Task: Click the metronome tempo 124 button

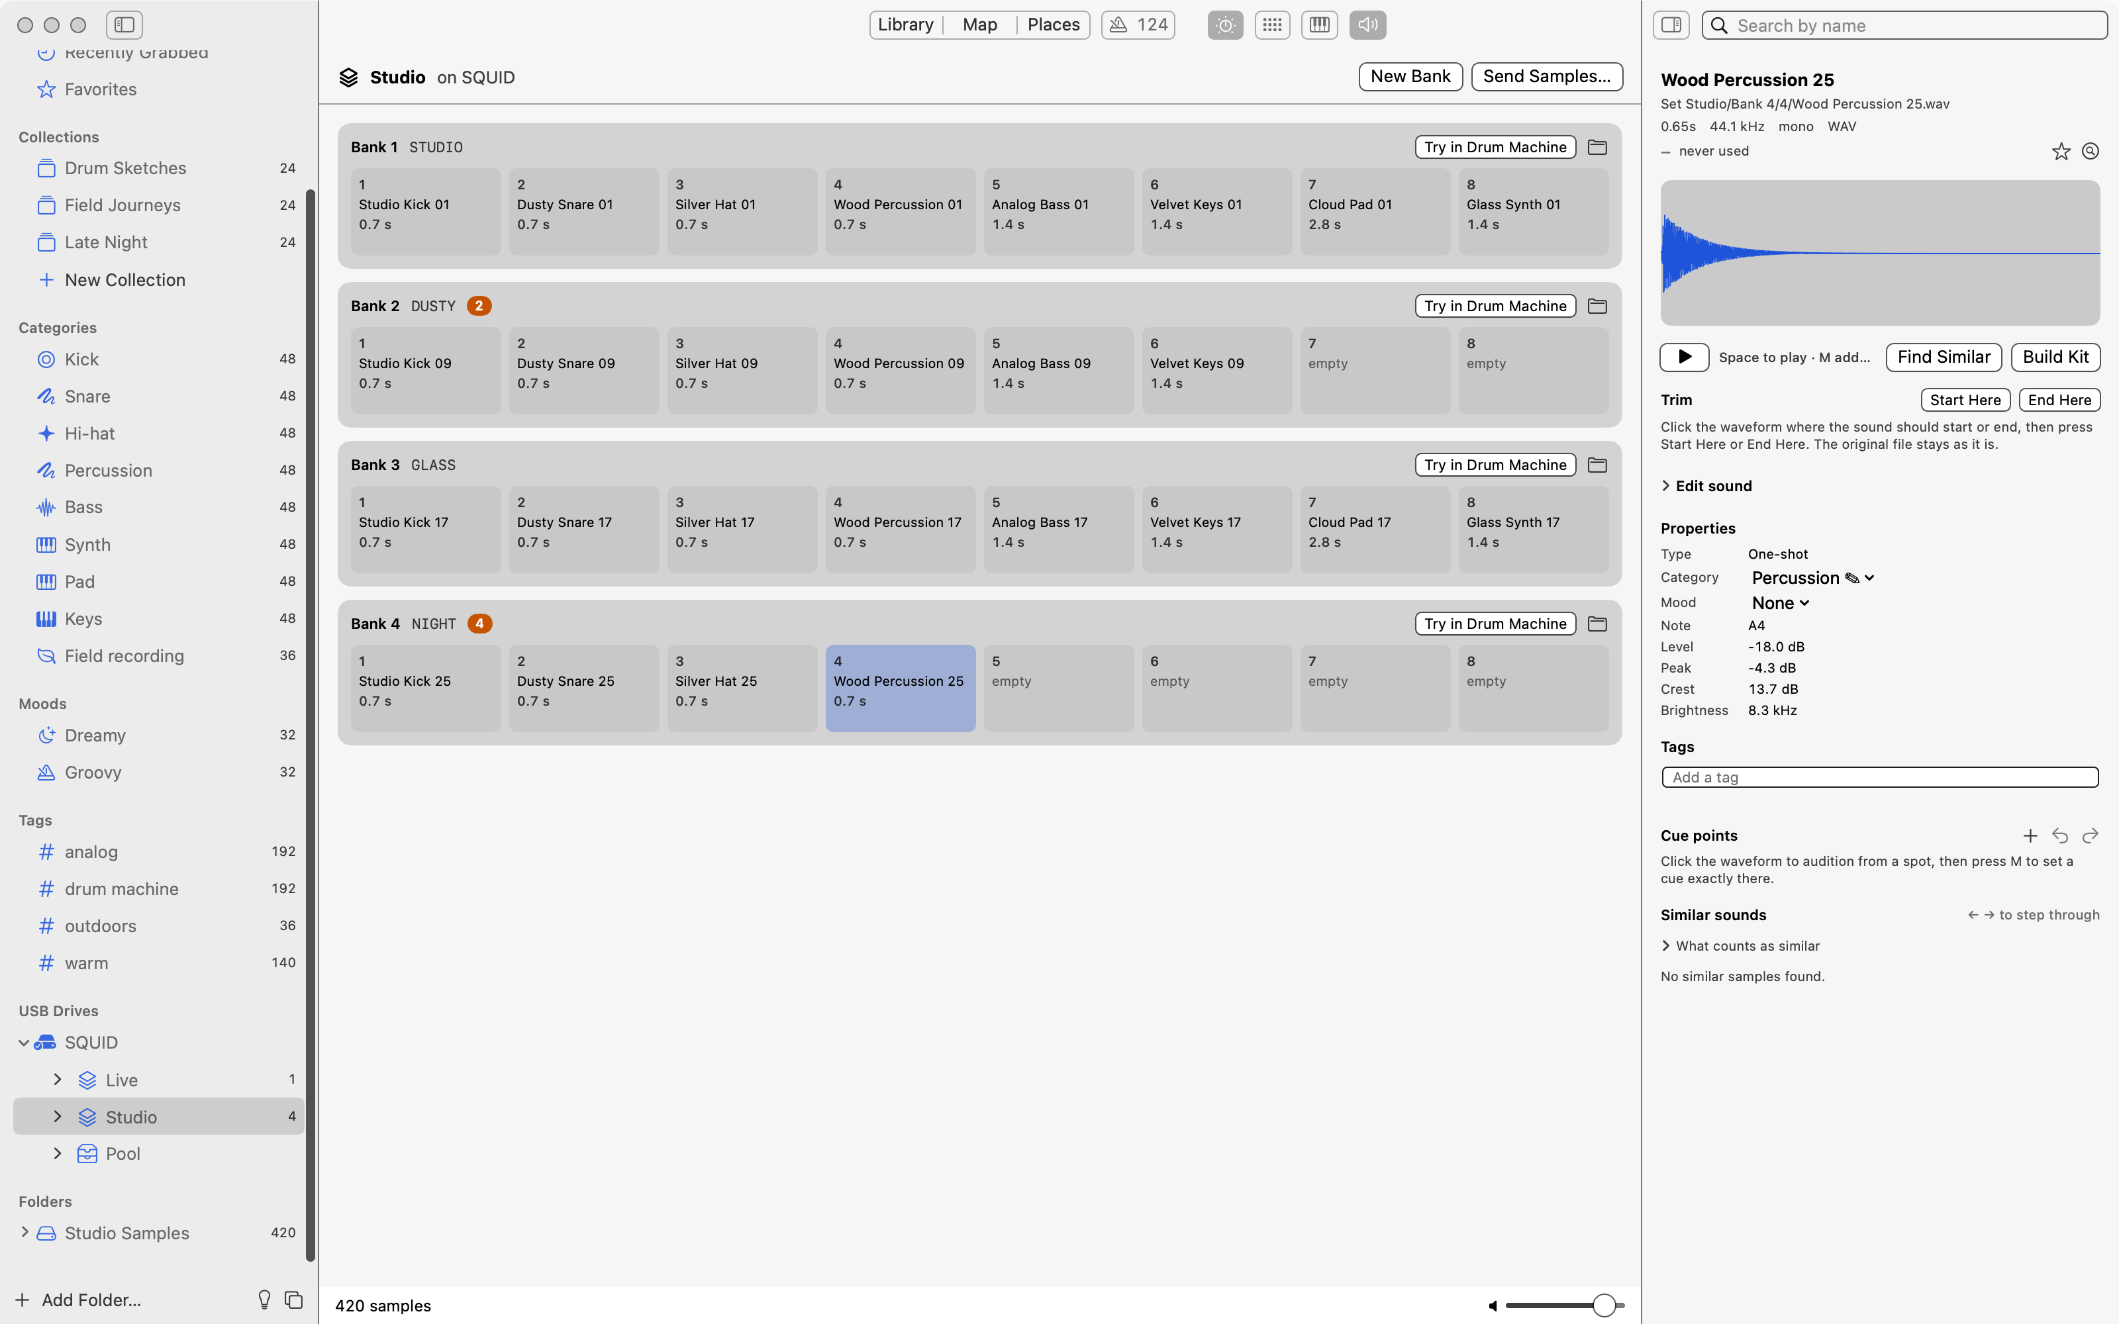Action: [x=1138, y=24]
